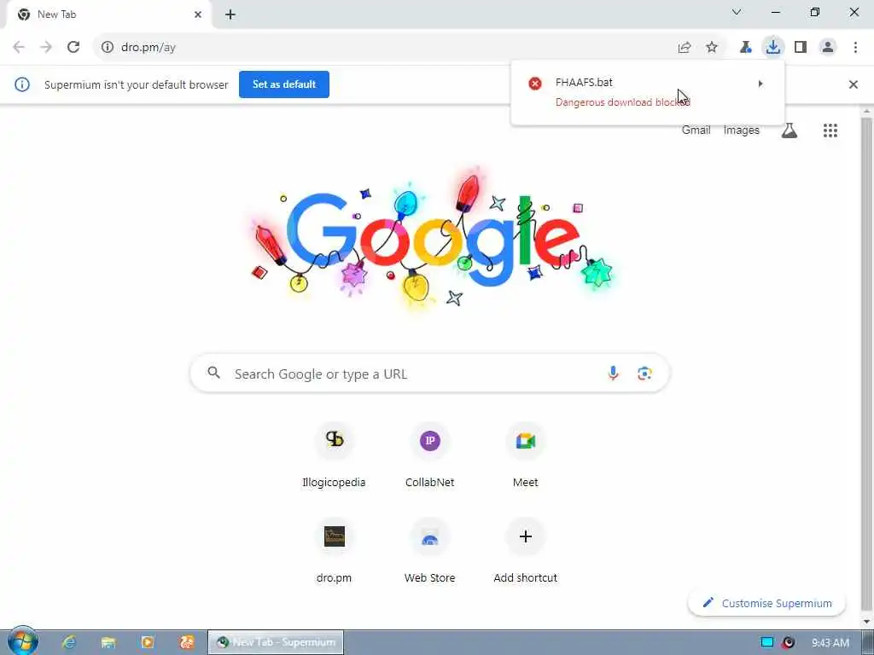Open the tab search chevron
874x655 pixels.
coord(737,12)
